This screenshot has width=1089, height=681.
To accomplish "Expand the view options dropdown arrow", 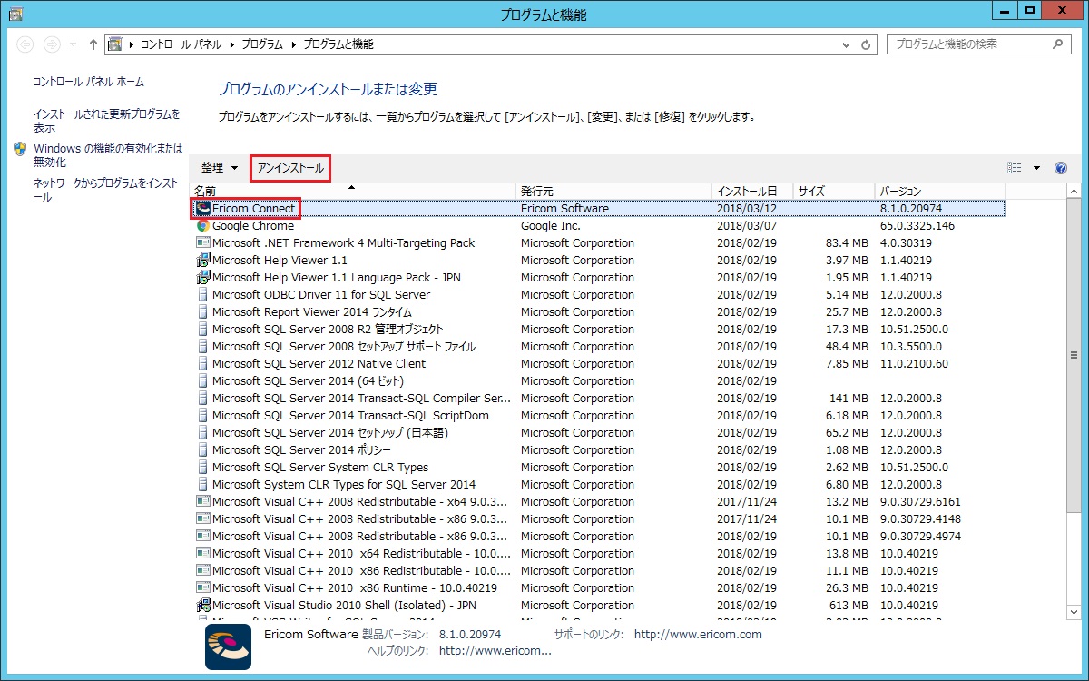I will 1036,168.
